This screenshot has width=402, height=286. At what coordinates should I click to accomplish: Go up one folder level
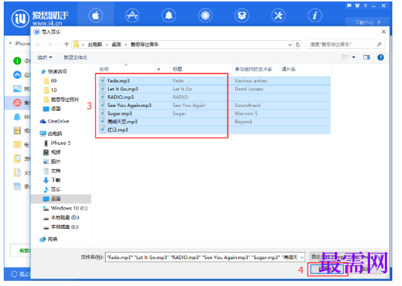(67, 45)
